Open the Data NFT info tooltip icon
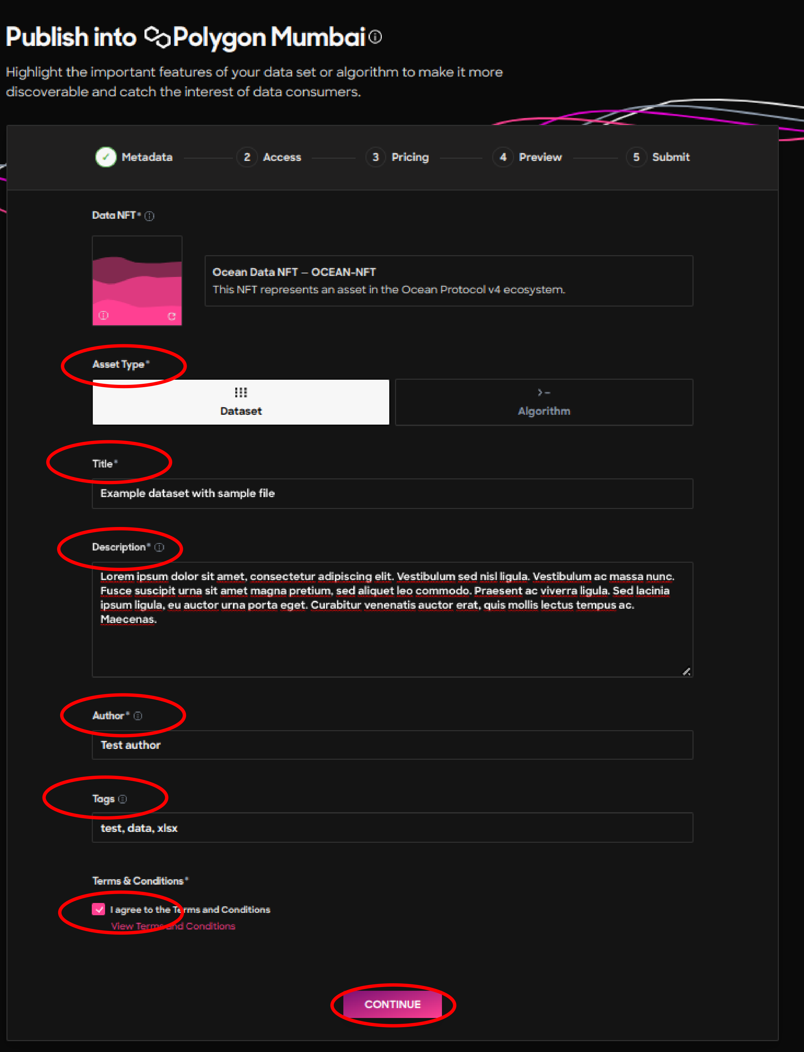 [x=149, y=216]
